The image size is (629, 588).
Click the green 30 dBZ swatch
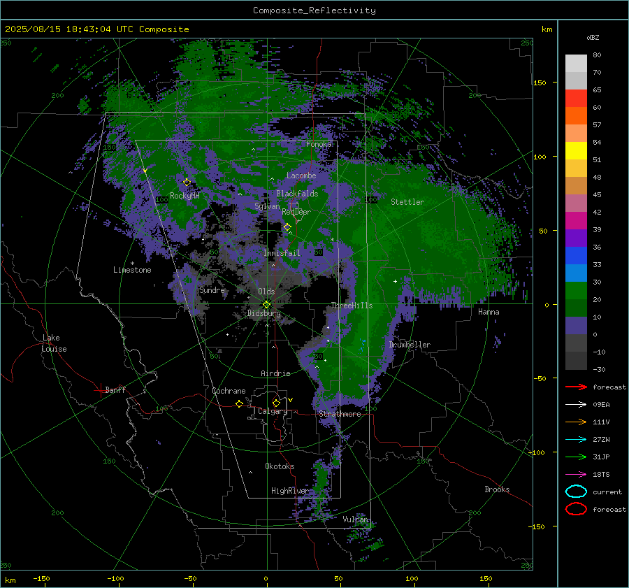click(576, 290)
